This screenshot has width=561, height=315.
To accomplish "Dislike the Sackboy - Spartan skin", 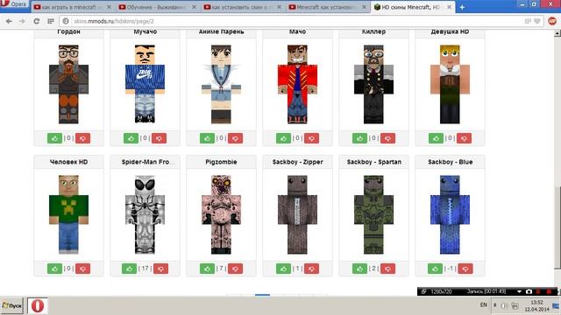I will pyautogui.click(x=387, y=269).
